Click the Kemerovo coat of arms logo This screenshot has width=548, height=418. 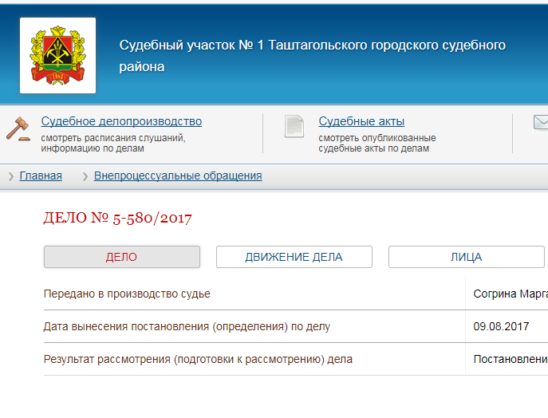tap(57, 56)
